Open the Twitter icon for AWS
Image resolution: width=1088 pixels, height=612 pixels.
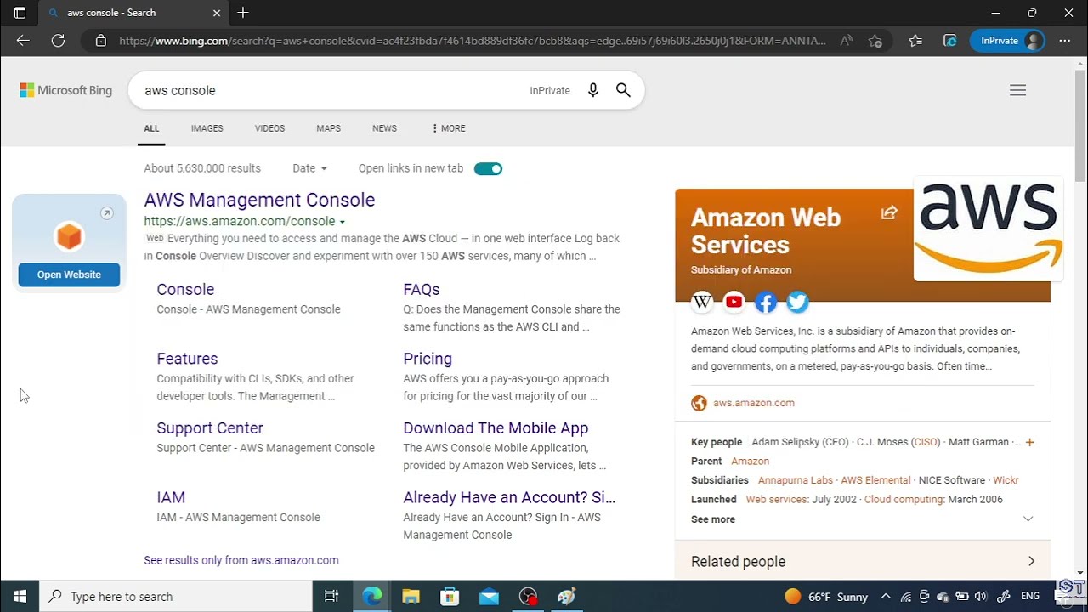797,302
